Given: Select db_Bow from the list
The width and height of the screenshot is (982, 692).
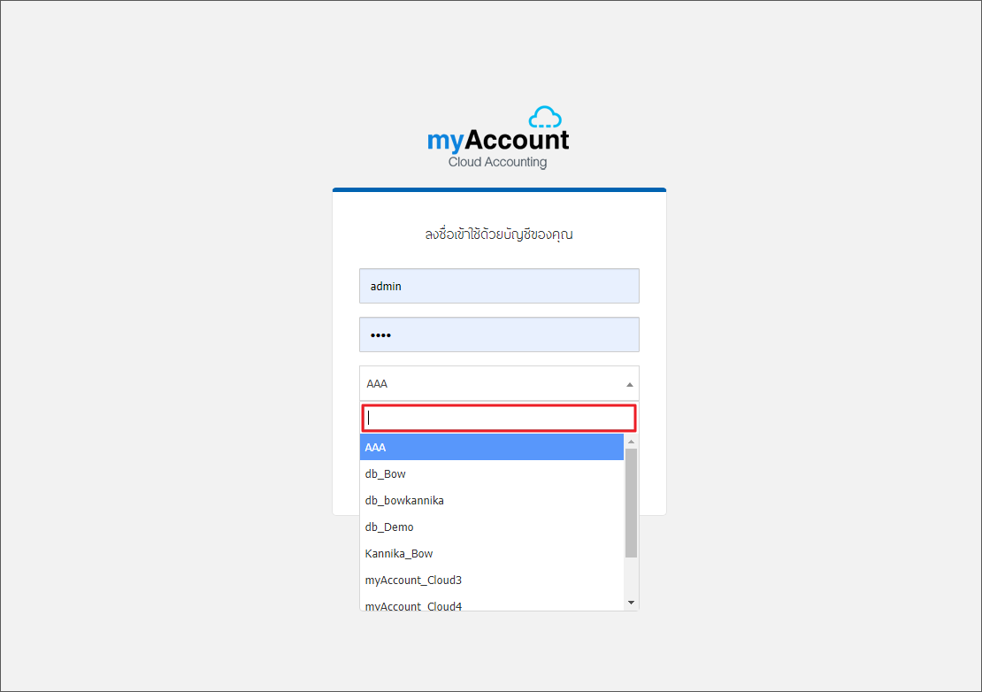Looking at the screenshot, I should [x=492, y=474].
